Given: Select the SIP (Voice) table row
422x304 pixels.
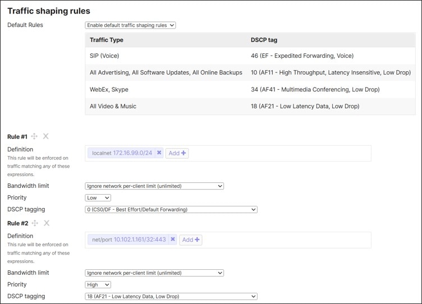Looking at the screenshot, I should (x=250, y=56).
